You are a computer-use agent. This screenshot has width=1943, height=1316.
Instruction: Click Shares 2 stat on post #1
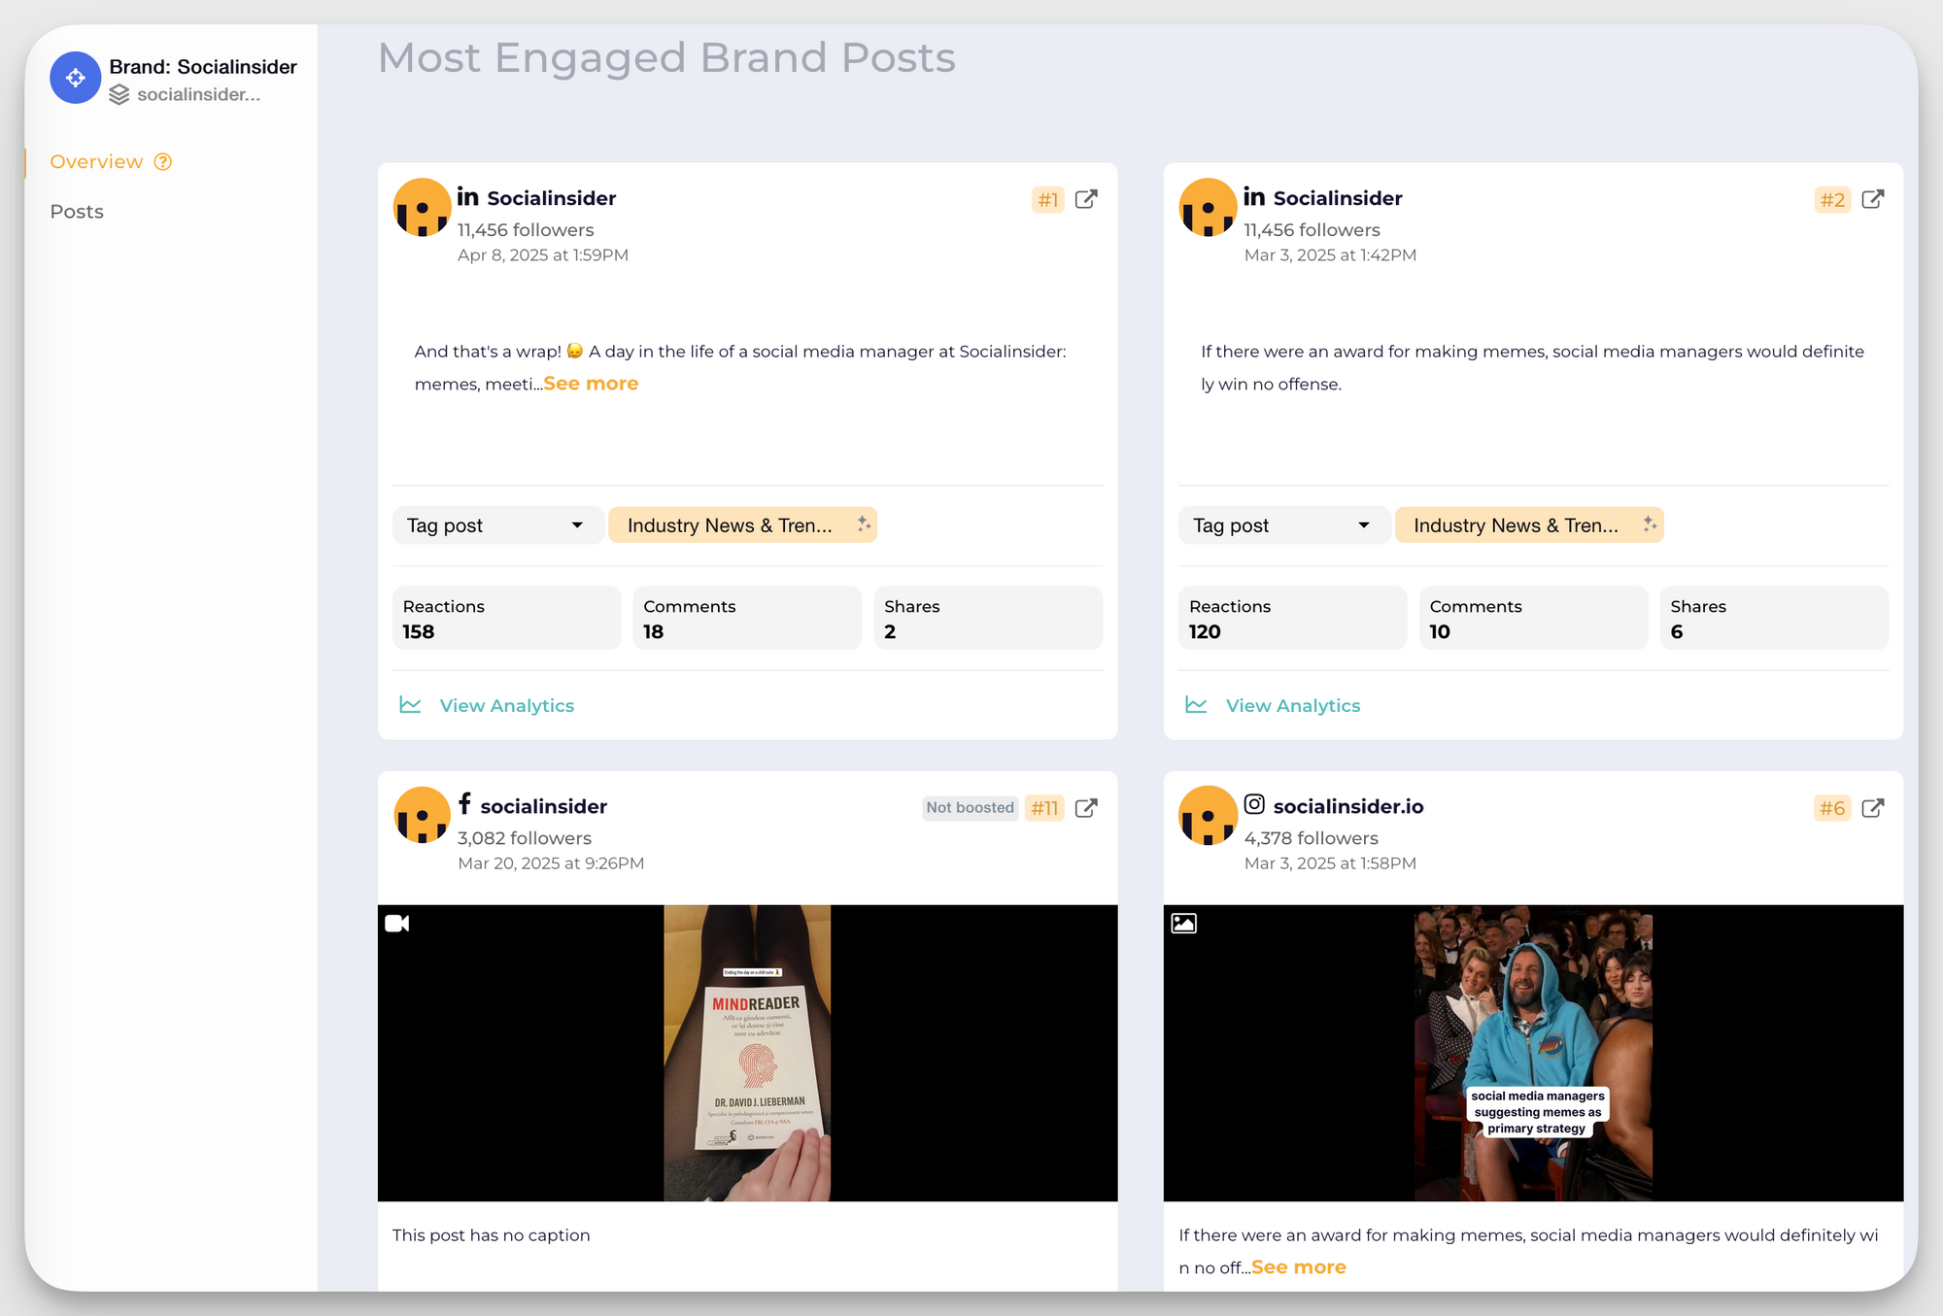tap(988, 618)
